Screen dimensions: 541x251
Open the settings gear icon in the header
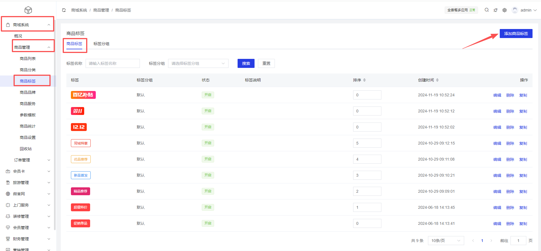point(505,10)
